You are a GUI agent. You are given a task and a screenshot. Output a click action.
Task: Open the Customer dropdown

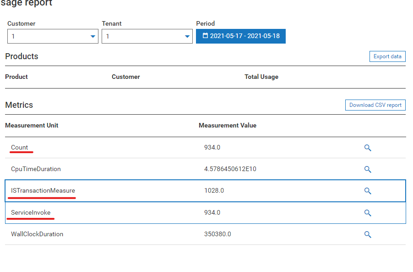click(x=53, y=36)
